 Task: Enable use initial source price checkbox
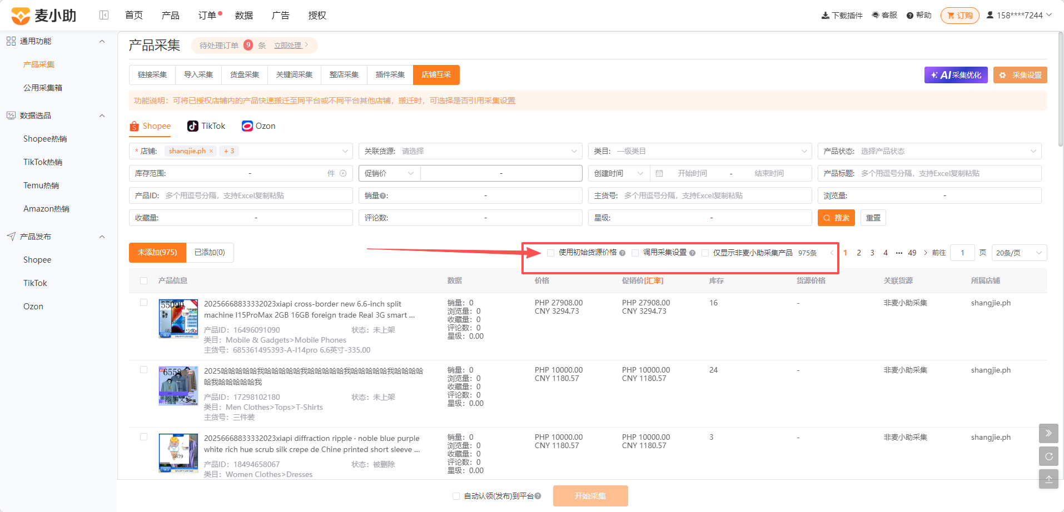[x=550, y=253]
